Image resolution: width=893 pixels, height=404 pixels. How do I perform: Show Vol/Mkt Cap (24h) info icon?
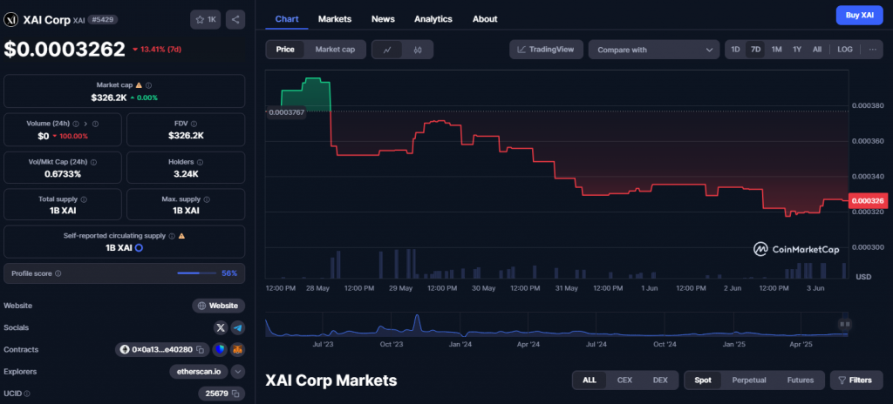[x=93, y=162]
